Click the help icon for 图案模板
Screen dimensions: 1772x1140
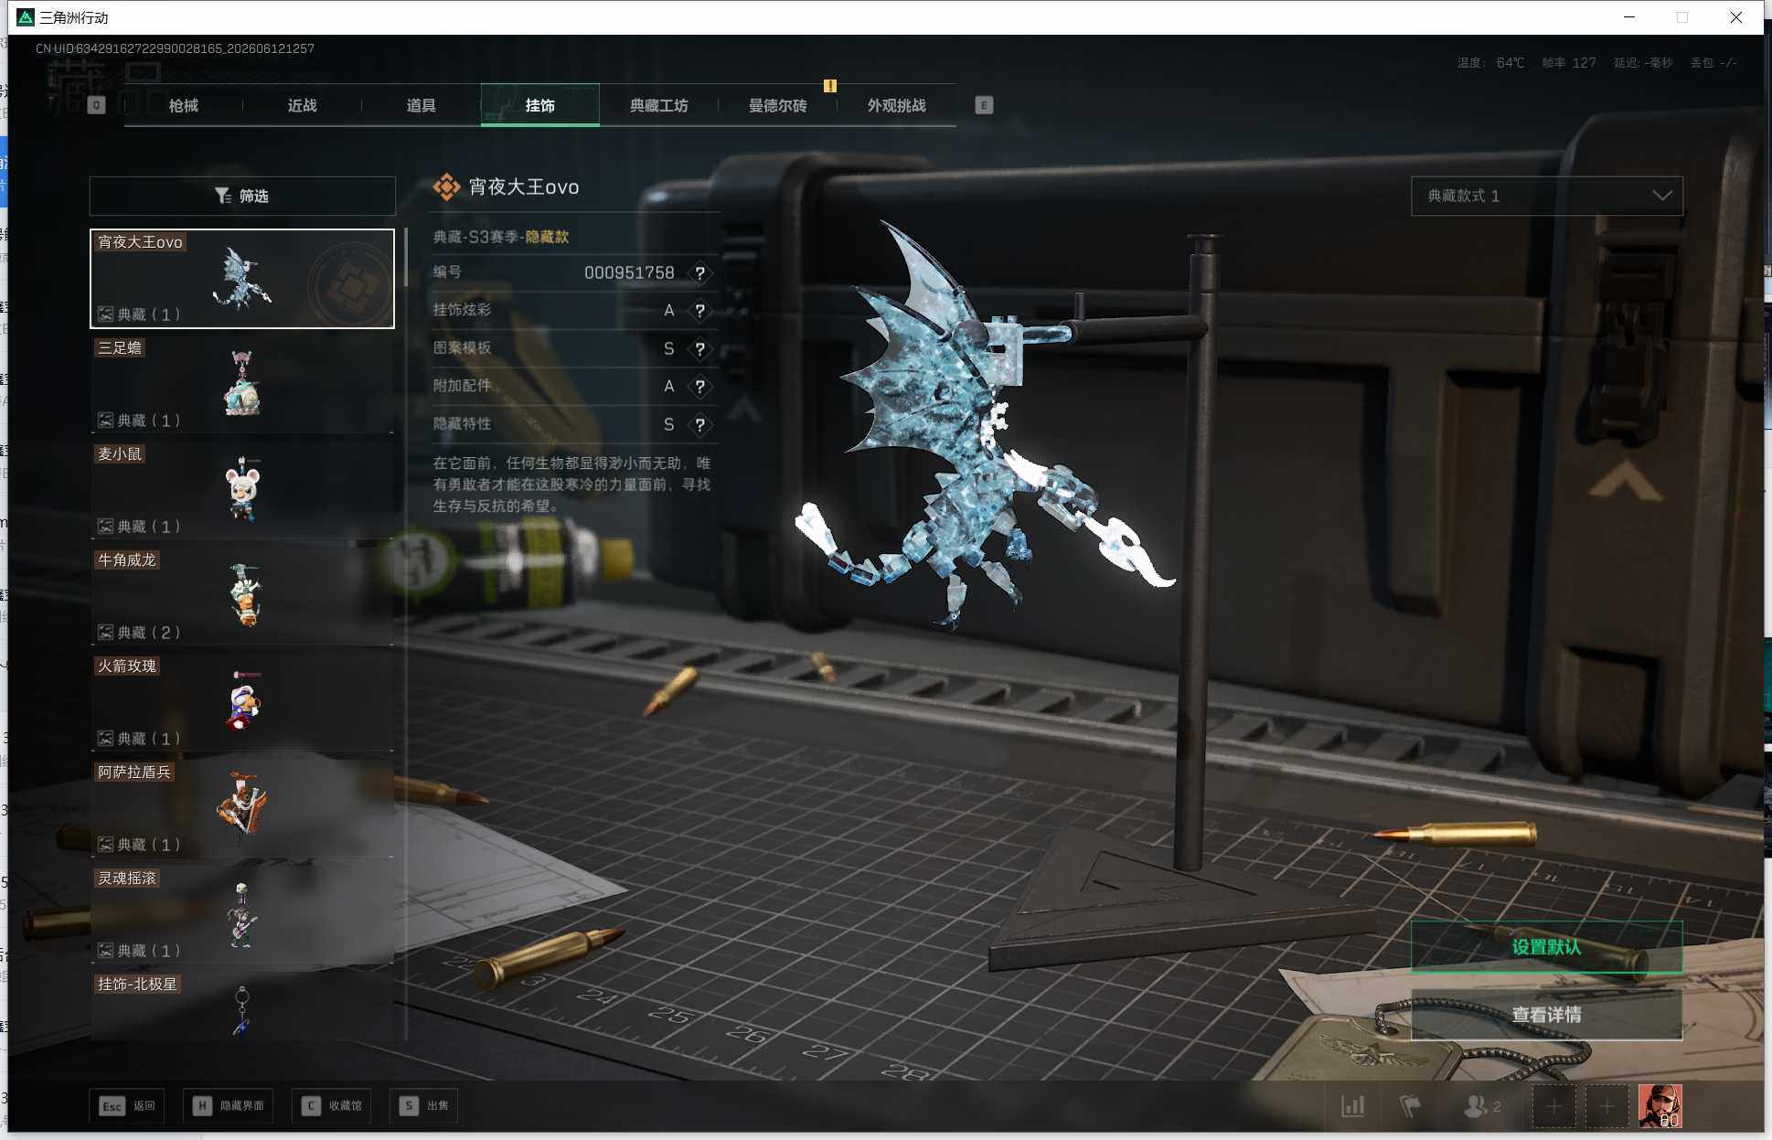tap(699, 349)
